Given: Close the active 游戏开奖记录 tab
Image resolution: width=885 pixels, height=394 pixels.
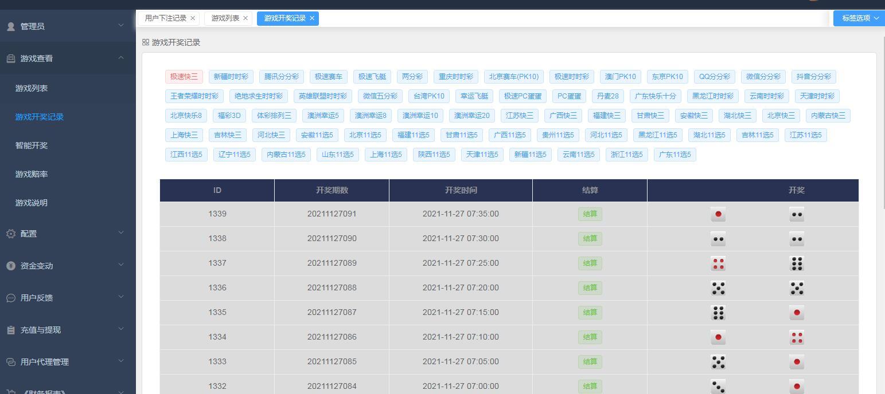Looking at the screenshot, I should pyautogui.click(x=312, y=18).
